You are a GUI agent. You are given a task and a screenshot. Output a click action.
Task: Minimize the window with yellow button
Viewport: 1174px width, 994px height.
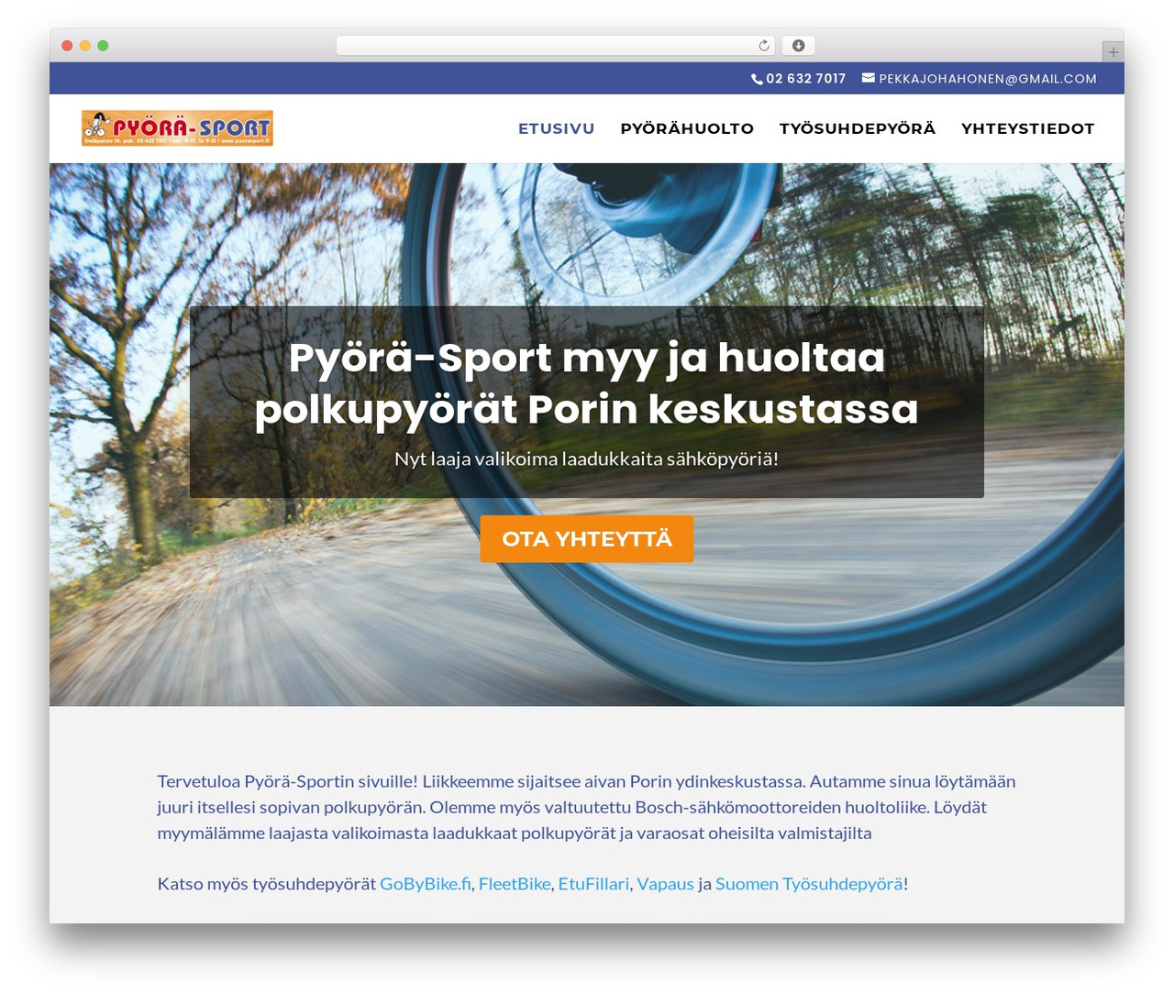tap(85, 46)
